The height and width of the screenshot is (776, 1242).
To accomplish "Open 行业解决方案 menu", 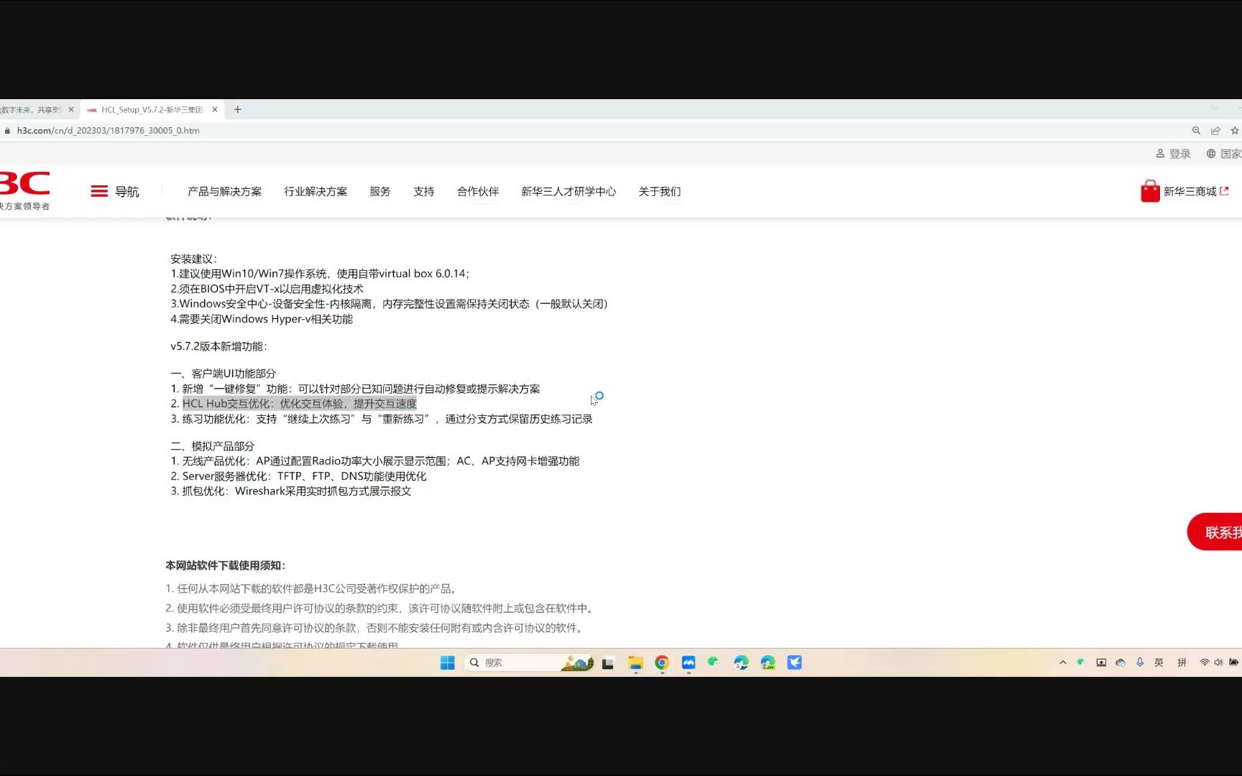I will [x=316, y=192].
